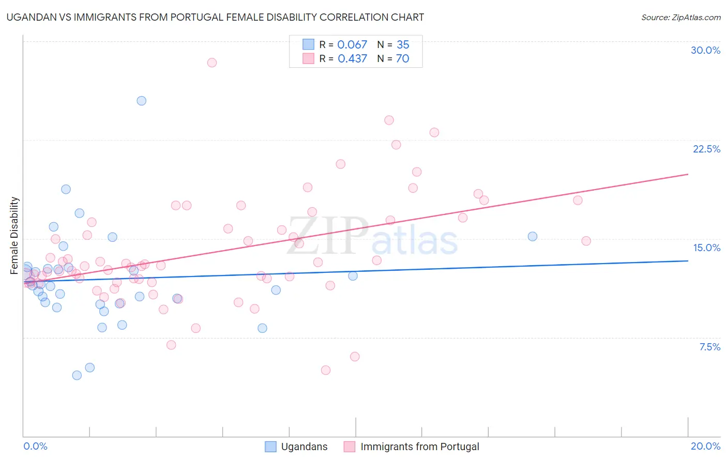The height and width of the screenshot is (461, 727).
Task: Click the Female Disability axis title
Action: 14,236
